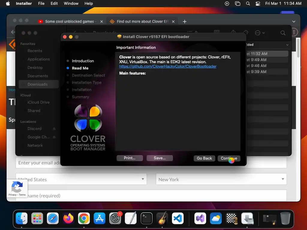Open Visual Studio Code from the Dock

click(x=178, y=218)
